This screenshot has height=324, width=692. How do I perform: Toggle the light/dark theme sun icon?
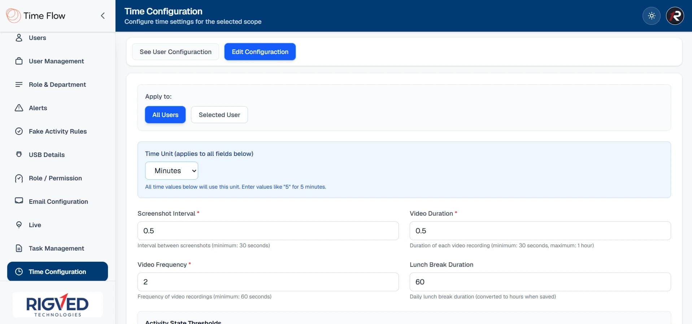(652, 16)
